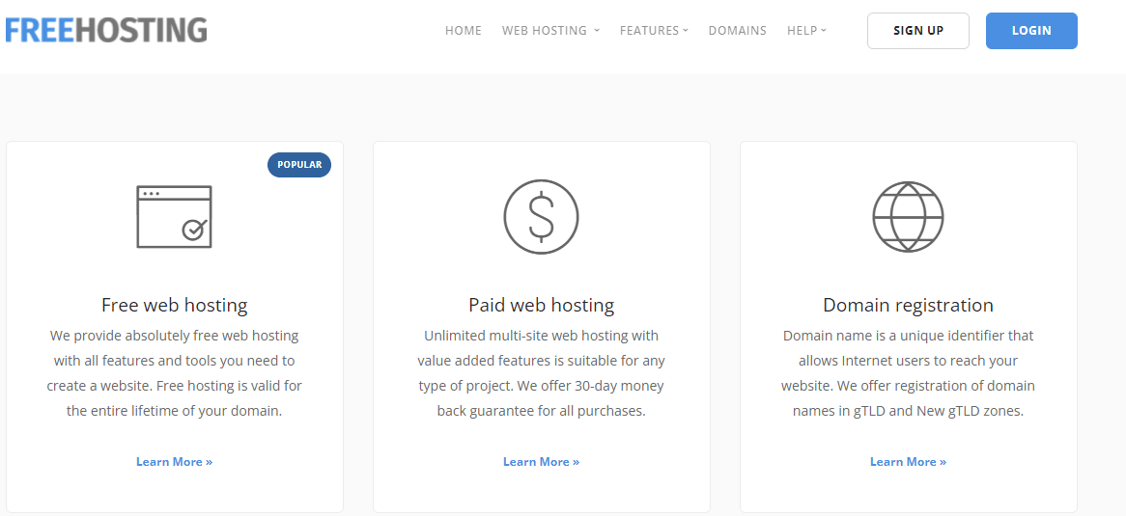Go to the HOME menu item
The width and height of the screenshot is (1126, 516).
(464, 31)
